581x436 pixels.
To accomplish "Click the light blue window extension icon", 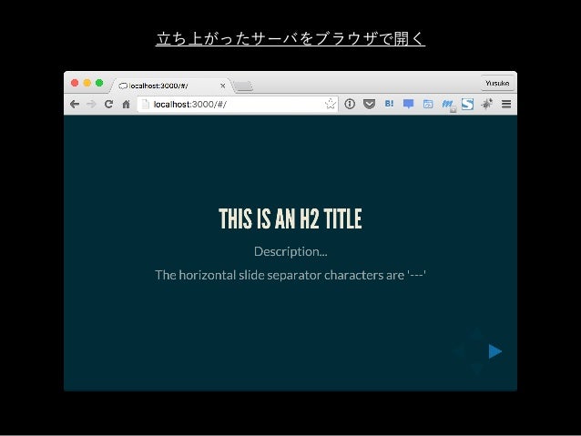I will point(428,104).
